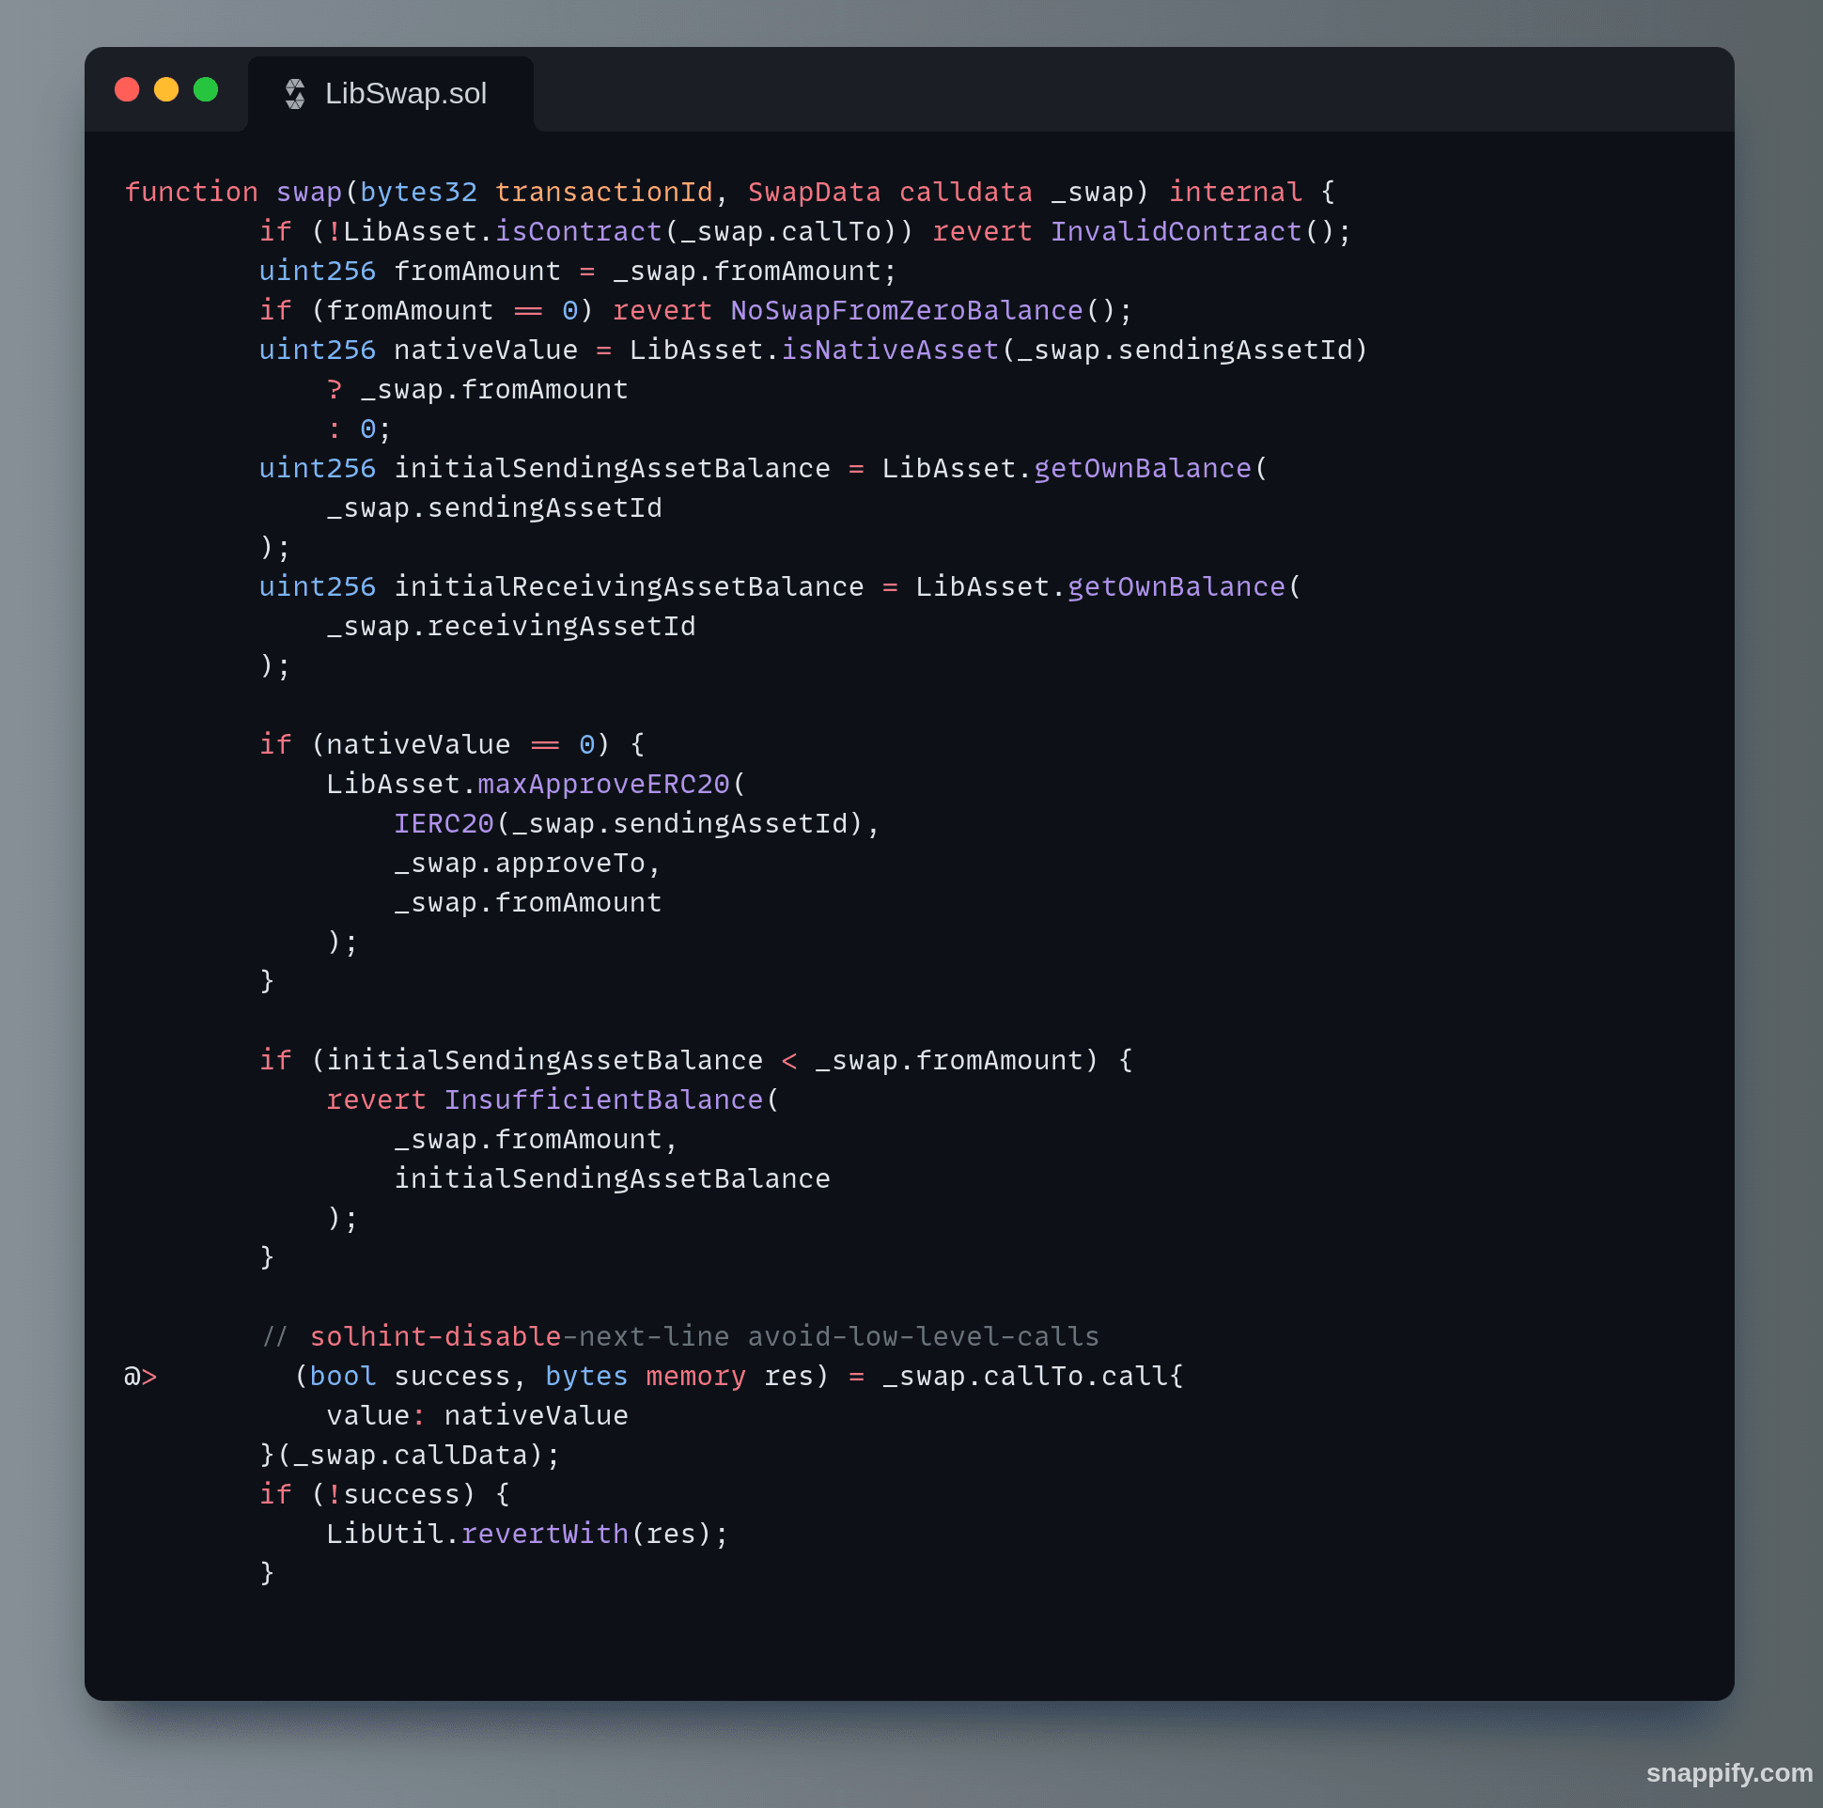This screenshot has height=1808, width=1823.
Task: Click the InsufficientBalance error name
Action: point(603,1099)
